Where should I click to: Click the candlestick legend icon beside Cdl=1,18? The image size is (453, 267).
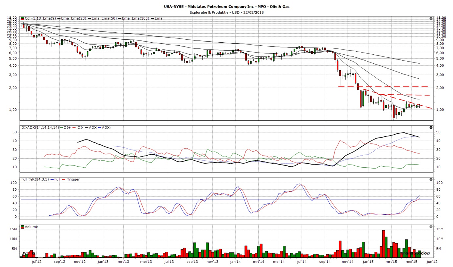22,18
